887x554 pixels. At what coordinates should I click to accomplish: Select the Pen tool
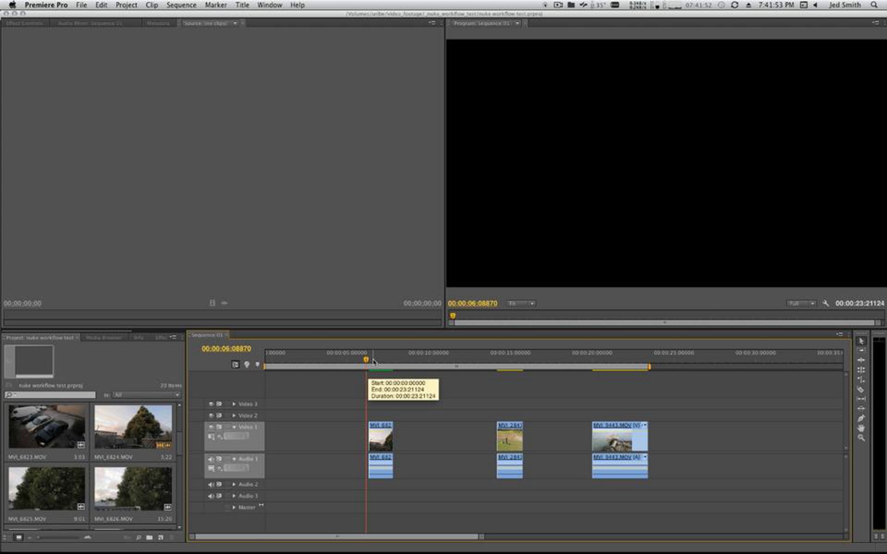click(x=861, y=418)
